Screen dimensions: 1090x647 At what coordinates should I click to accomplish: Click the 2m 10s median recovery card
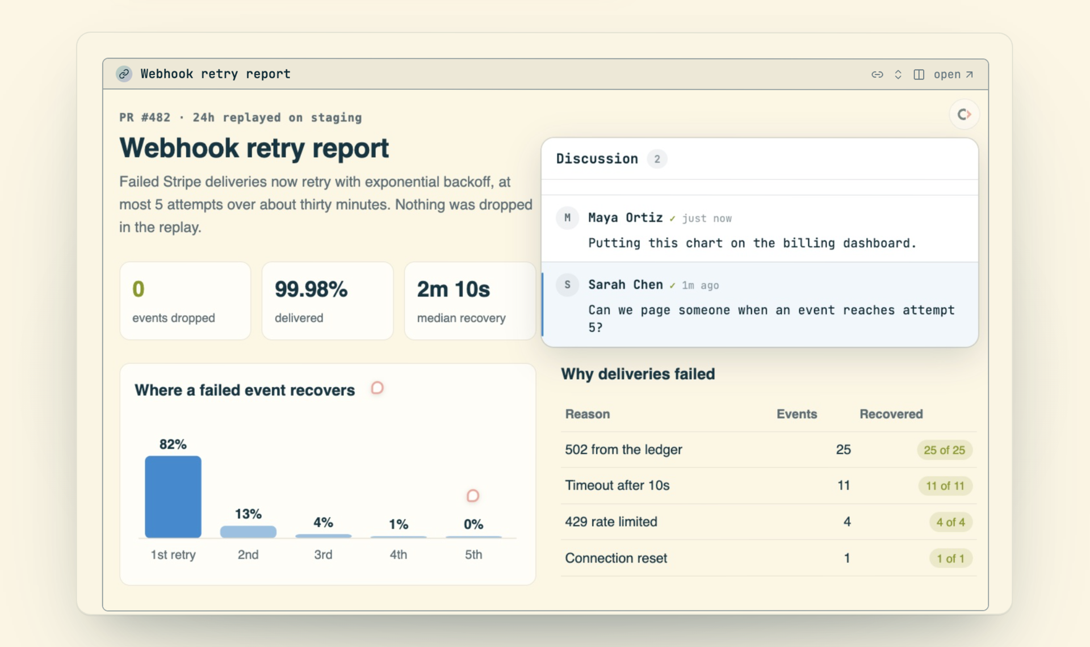click(469, 301)
